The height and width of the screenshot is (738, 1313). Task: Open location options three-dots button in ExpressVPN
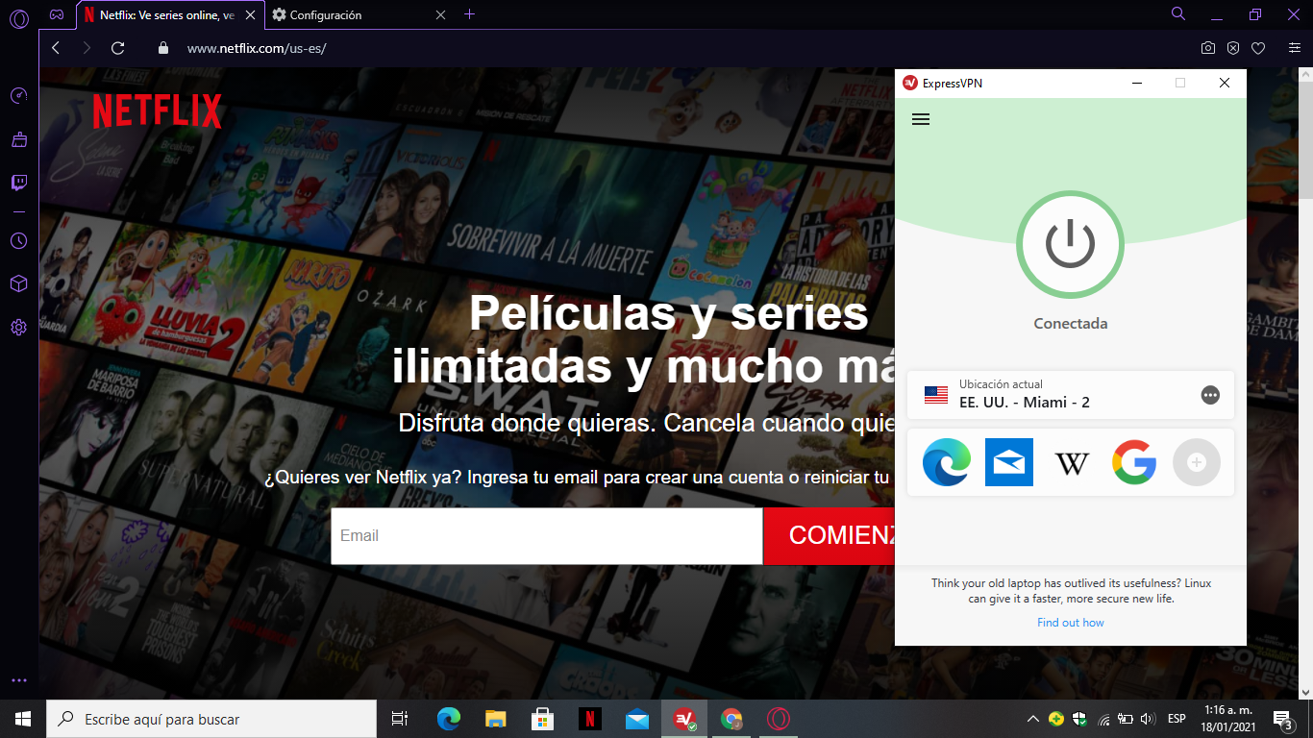click(x=1210, y=395)
